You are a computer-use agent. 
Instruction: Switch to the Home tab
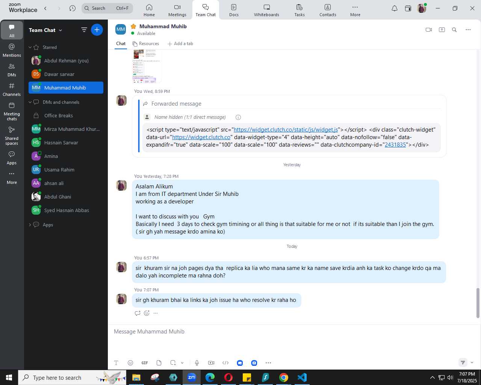149,10
